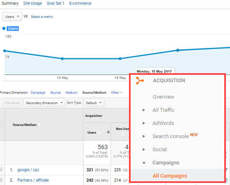Viewport: 230px width, 185px height.
Task: Open the google / cpc row link
Action: tap(28, 170)
